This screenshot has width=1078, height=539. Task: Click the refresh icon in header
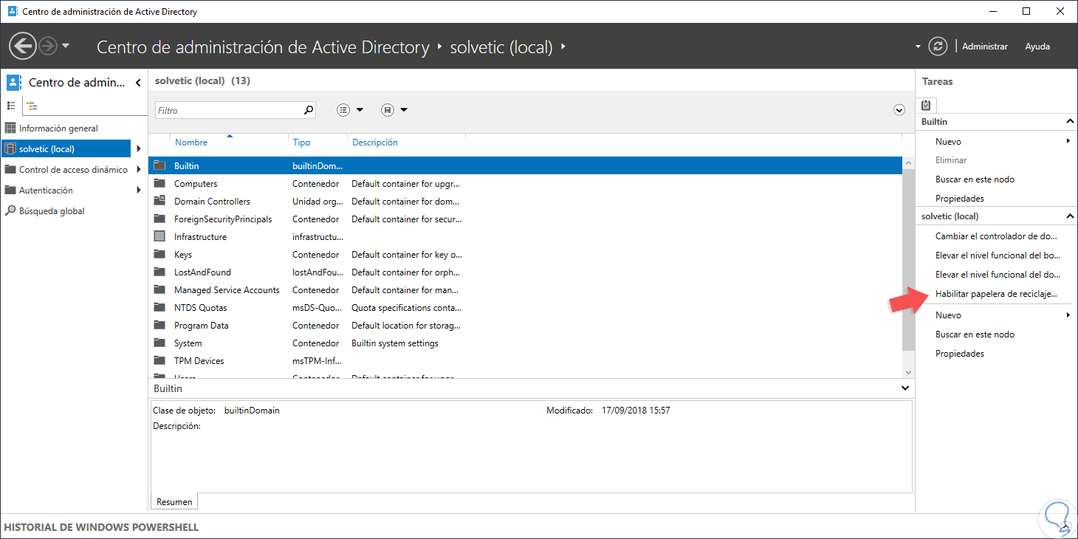click(x=938, y=47)
